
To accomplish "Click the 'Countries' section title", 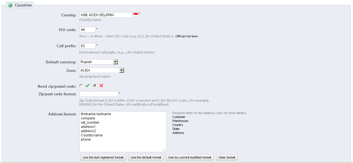I will pyautogui.click(x=23, y=5).
